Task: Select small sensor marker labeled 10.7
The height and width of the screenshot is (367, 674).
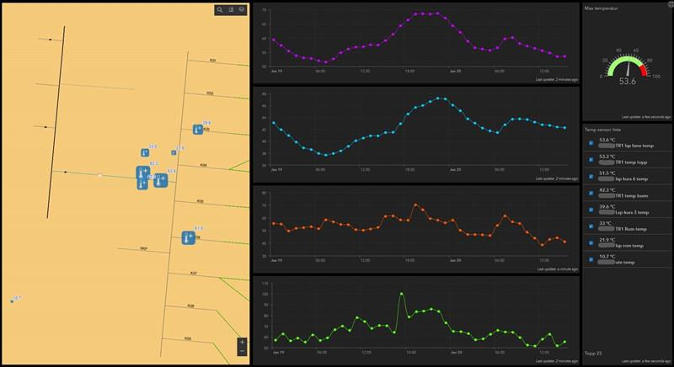Action: [x=12, y=301]
